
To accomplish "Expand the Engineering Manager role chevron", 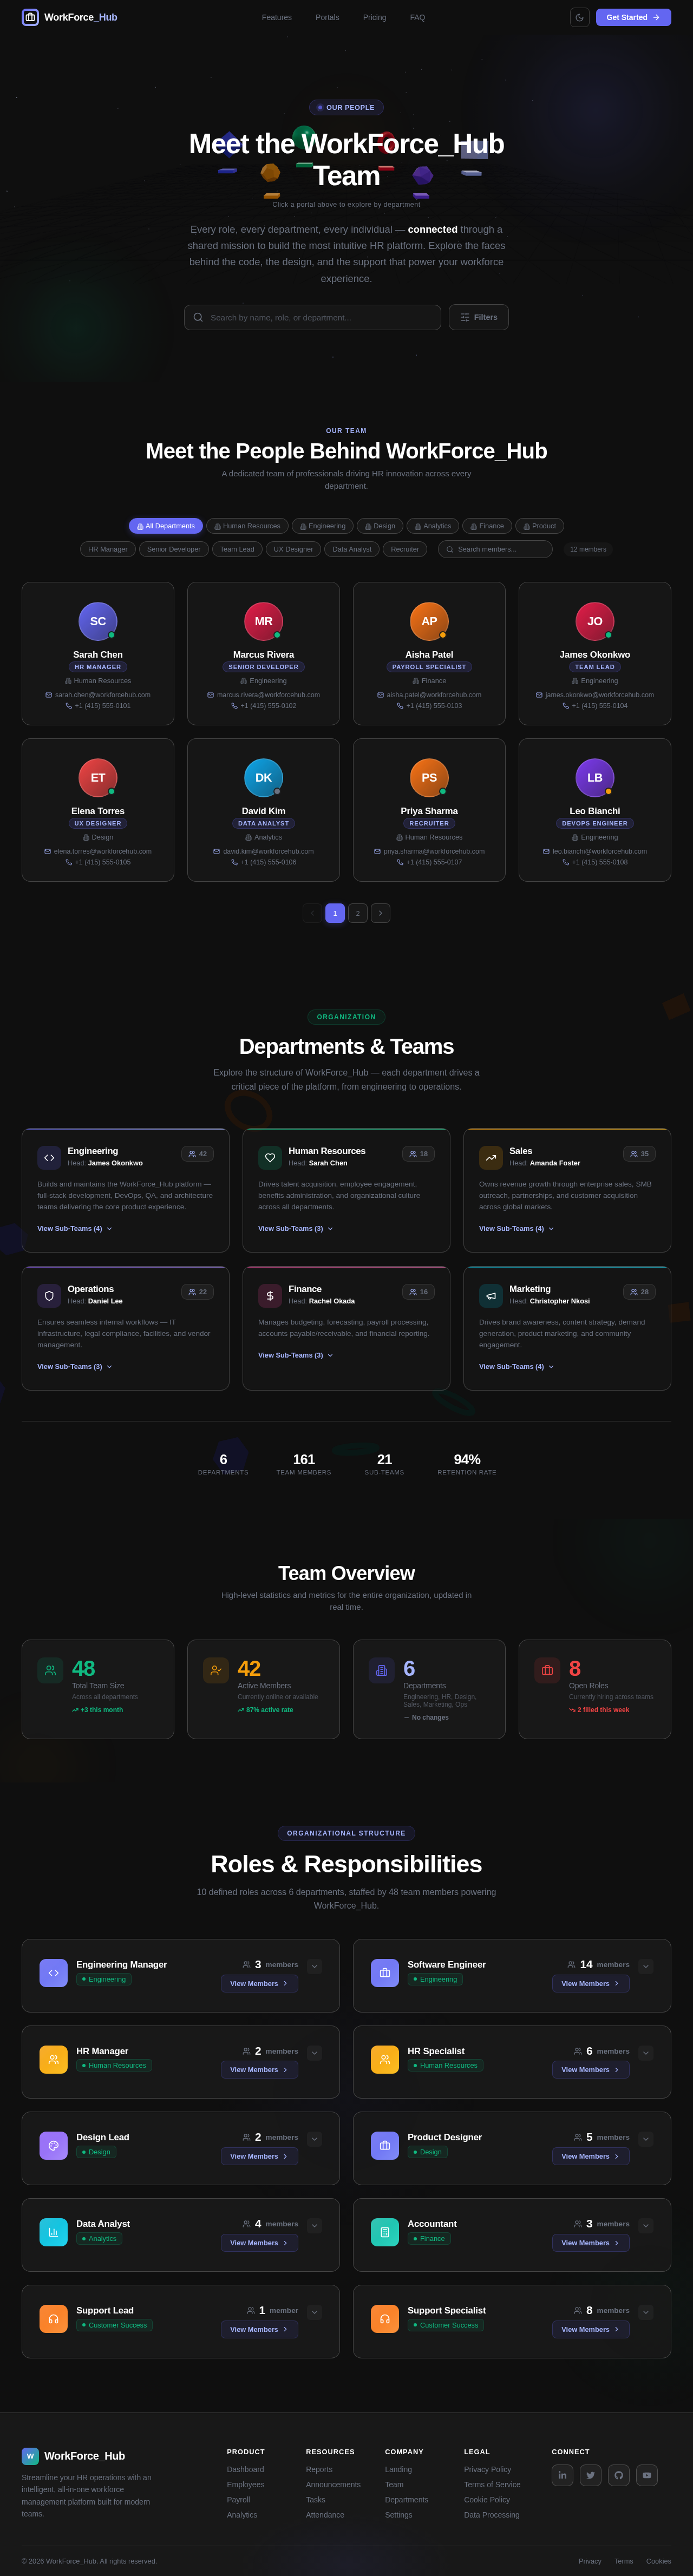I will [x=314, y=1966].
